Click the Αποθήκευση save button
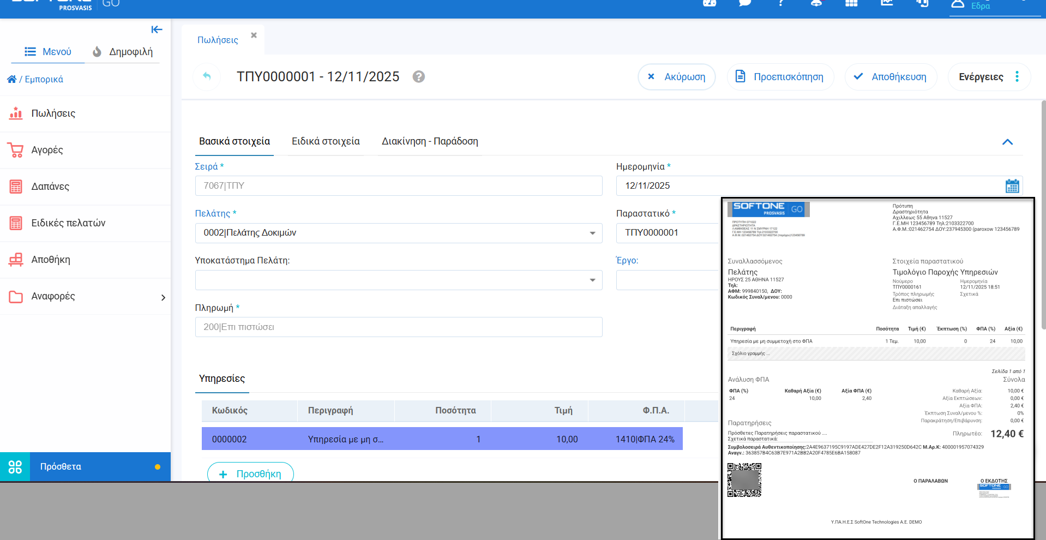1046x540 pixels. [x=890, y=77]
